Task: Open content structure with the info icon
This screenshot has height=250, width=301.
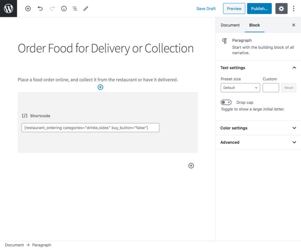Action: point(64,8)
